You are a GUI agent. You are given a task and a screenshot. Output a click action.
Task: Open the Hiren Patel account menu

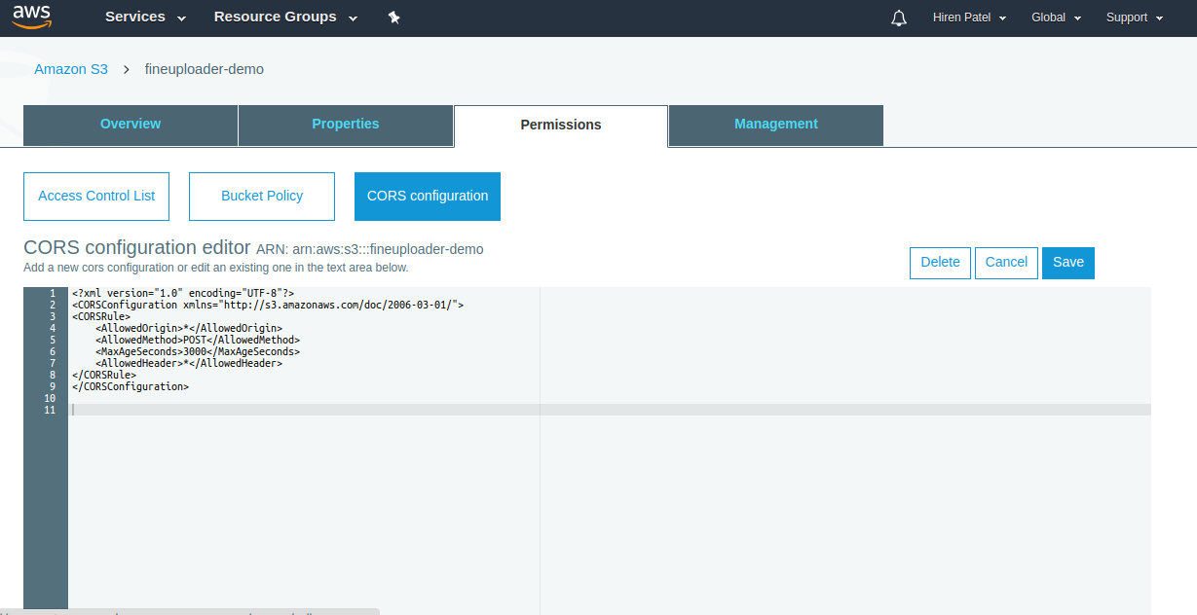pos(968,17)
